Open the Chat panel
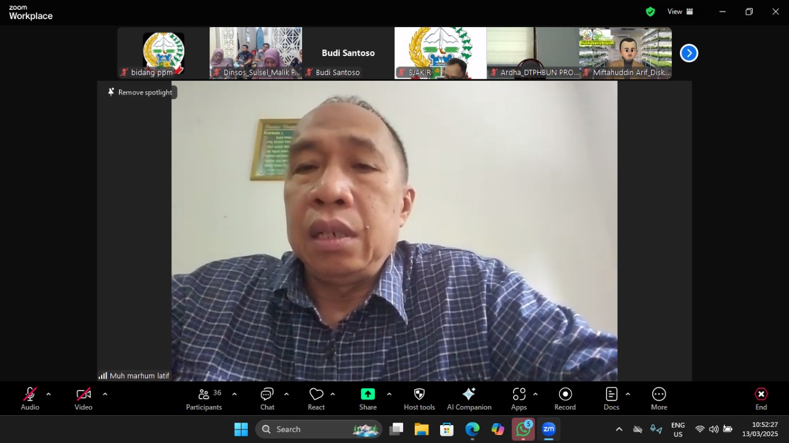 [267, 399]
